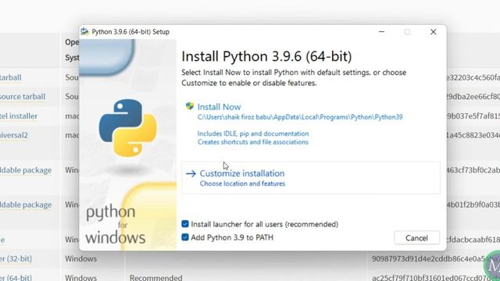Viewport: 500px width, 281px height.
Task: Click the 'Install Python 3.9.6 (64-bit)' heading
Action: coord(266,56)
